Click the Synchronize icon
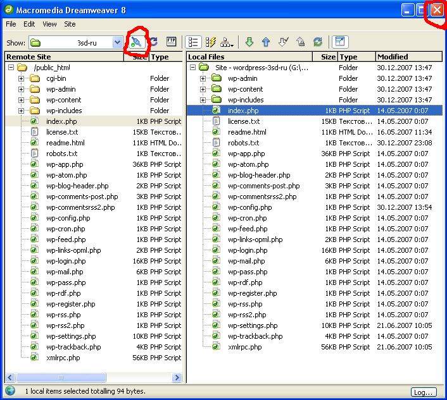 pos(318,42)
